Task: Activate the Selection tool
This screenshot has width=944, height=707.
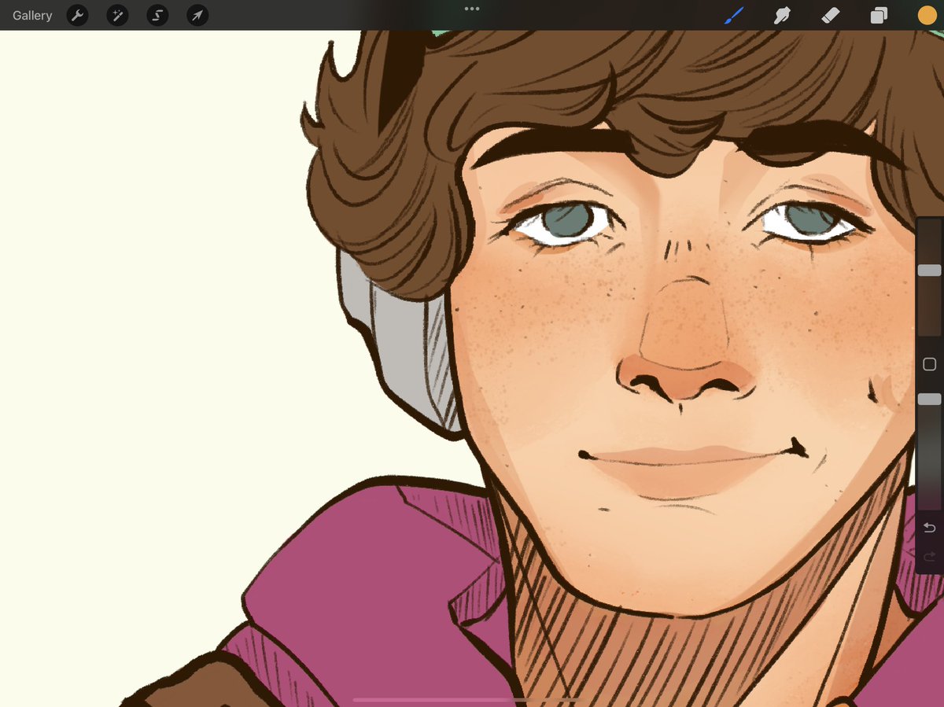Action: click(157, 15)
